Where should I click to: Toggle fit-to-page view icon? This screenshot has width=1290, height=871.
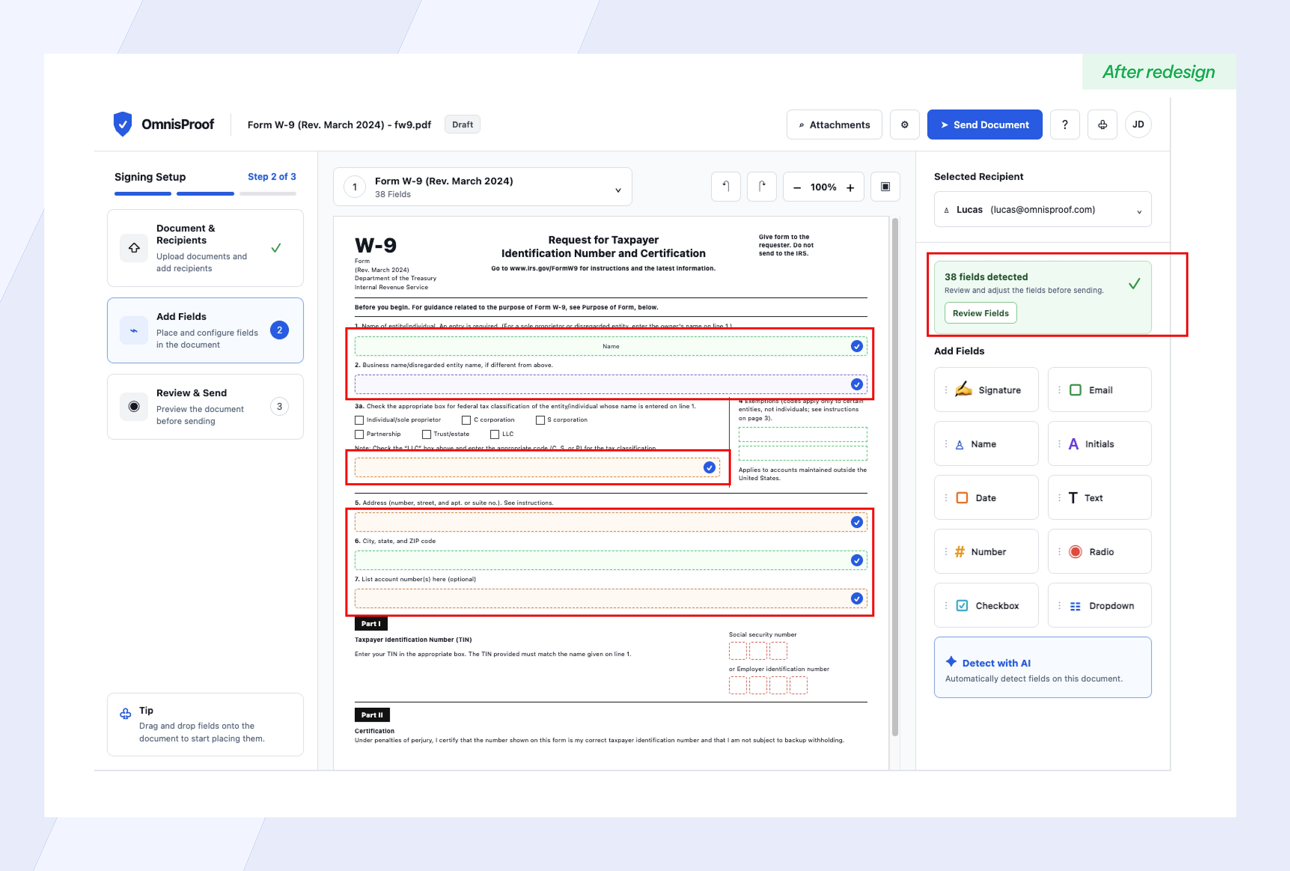click(x=885, y=186)
